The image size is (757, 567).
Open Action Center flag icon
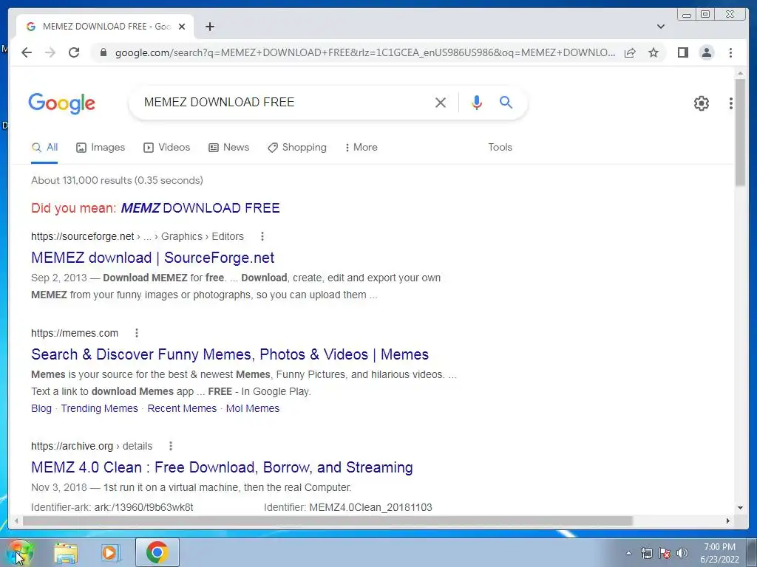(x=665, y=553)
